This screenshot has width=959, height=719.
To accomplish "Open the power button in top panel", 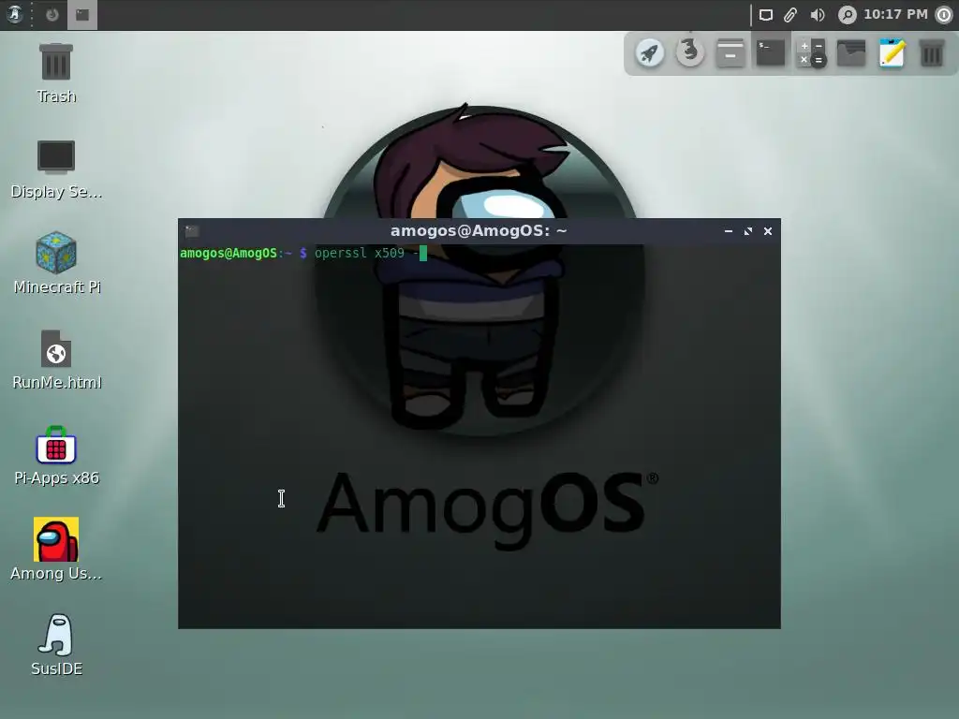I will pyautogui.click(x=944, y=15).
